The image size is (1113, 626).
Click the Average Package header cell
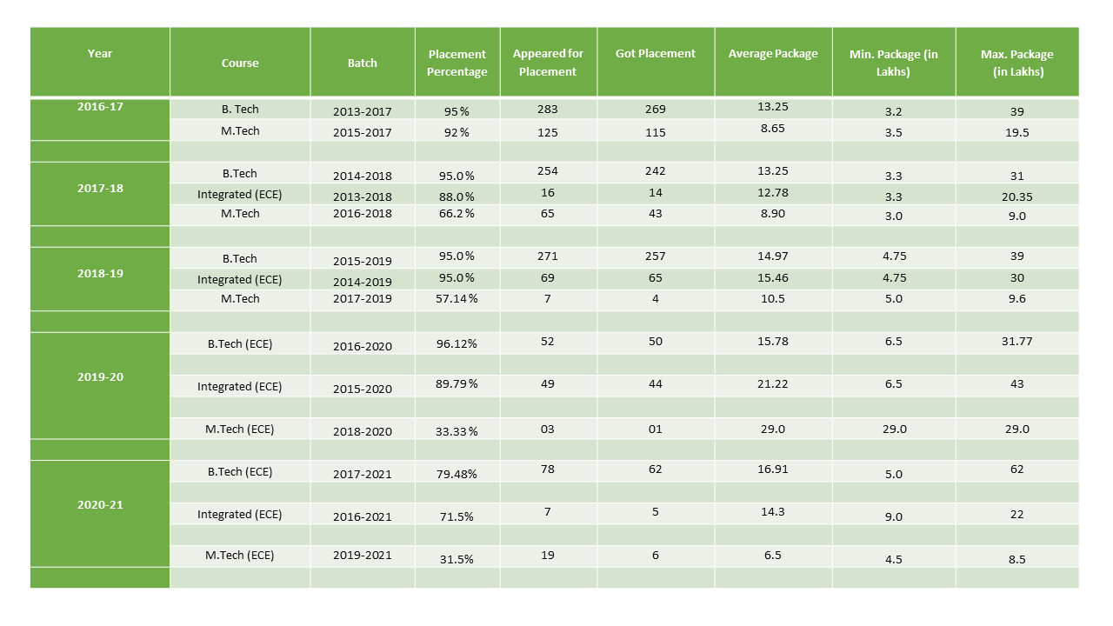point(773,54)
